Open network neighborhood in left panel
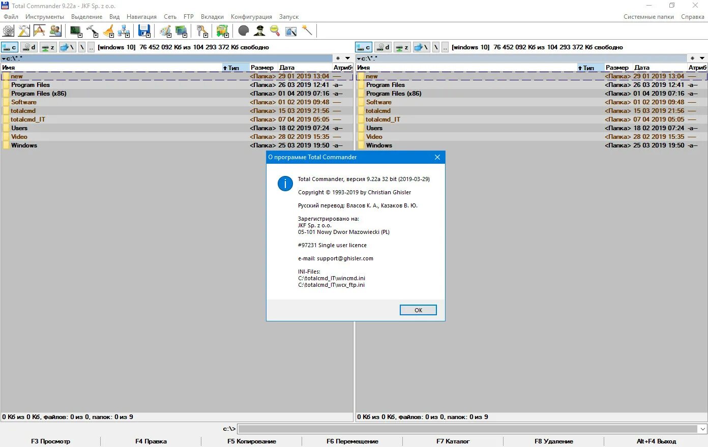 67,47
